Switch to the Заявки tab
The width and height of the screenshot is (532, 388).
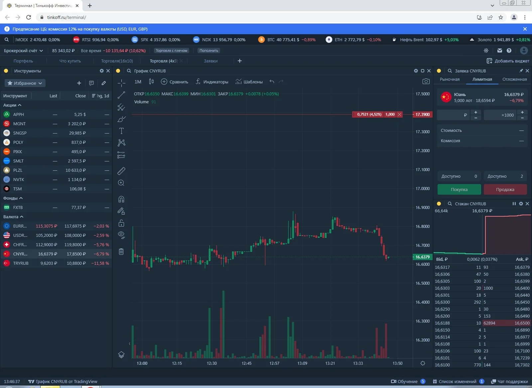point(211,61)
